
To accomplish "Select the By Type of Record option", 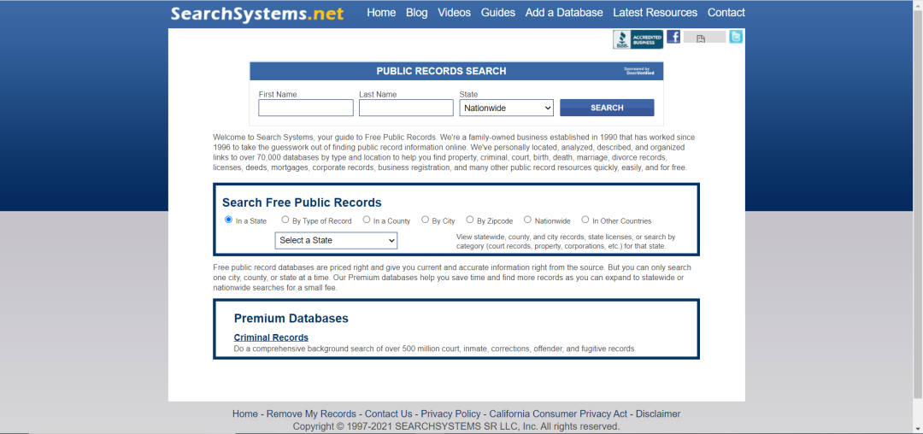I will [285, 220].
